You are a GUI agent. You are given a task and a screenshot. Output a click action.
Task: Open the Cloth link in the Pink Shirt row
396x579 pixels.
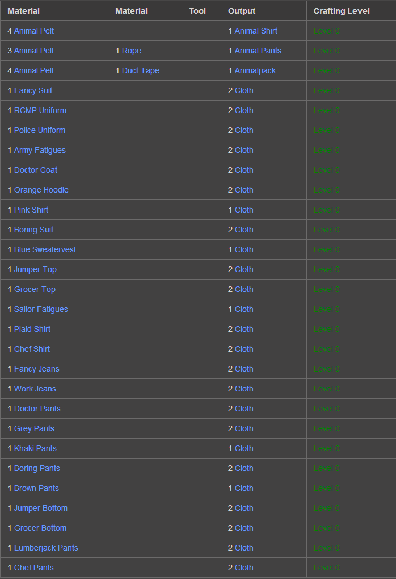244,210
